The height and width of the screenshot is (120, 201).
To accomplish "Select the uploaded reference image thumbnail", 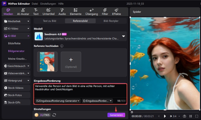I will [47, 62].
